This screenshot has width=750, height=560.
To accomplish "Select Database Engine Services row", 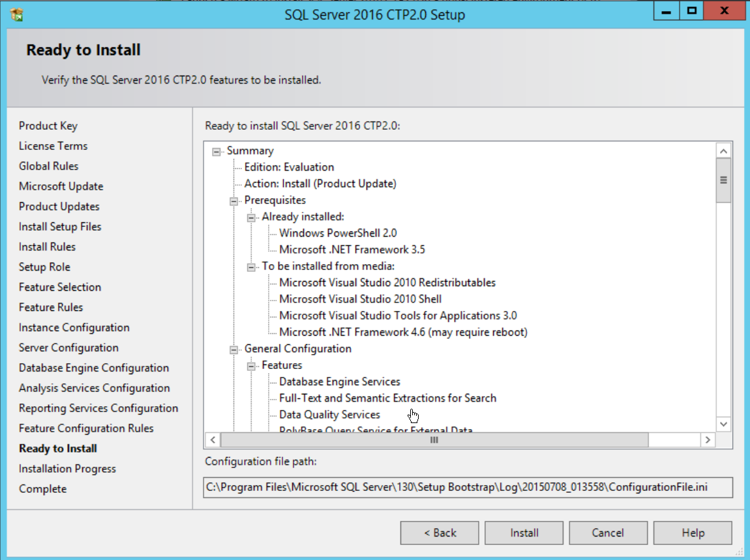I will 340,381.
